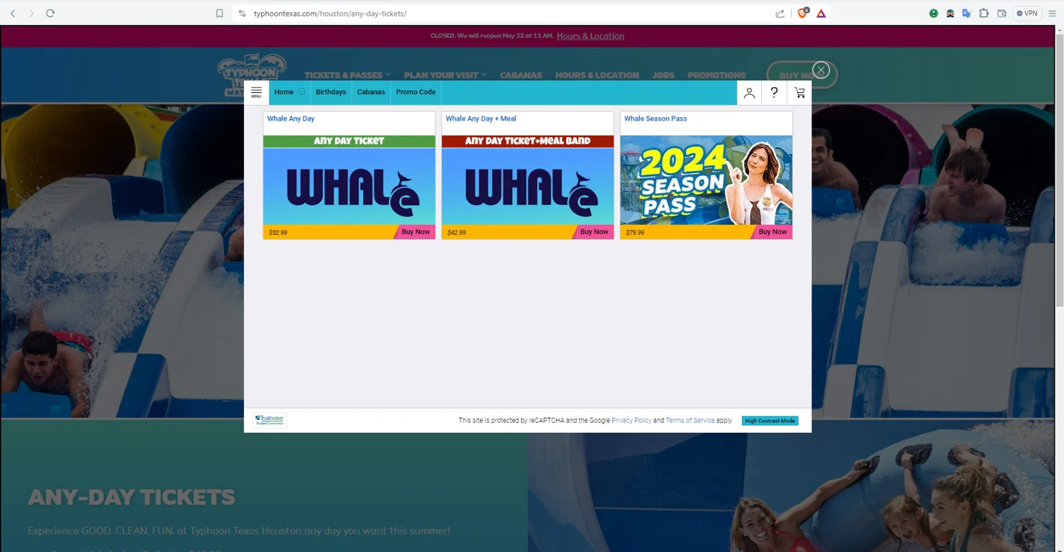Close the ticket popup overlay
Screen dimensions: 1064x552
pos(821,70)
